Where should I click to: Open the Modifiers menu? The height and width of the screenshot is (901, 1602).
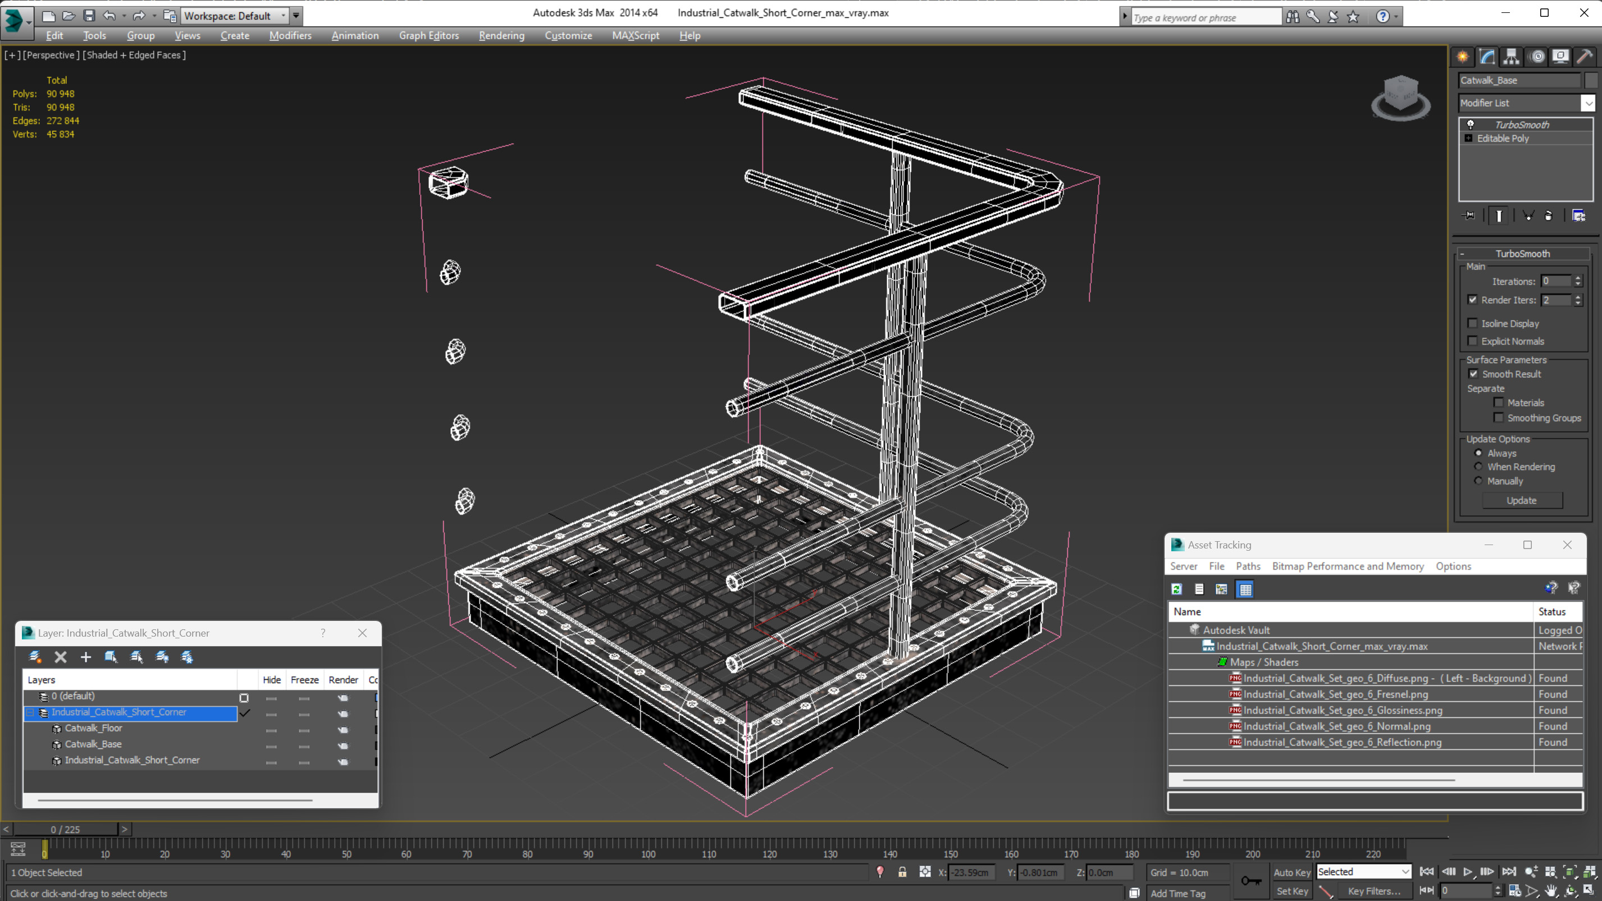[290, 35]
